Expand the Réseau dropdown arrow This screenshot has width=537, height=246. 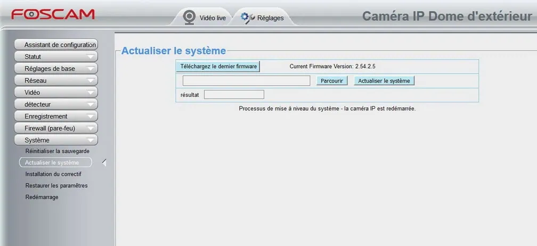[x=91, y=81]
